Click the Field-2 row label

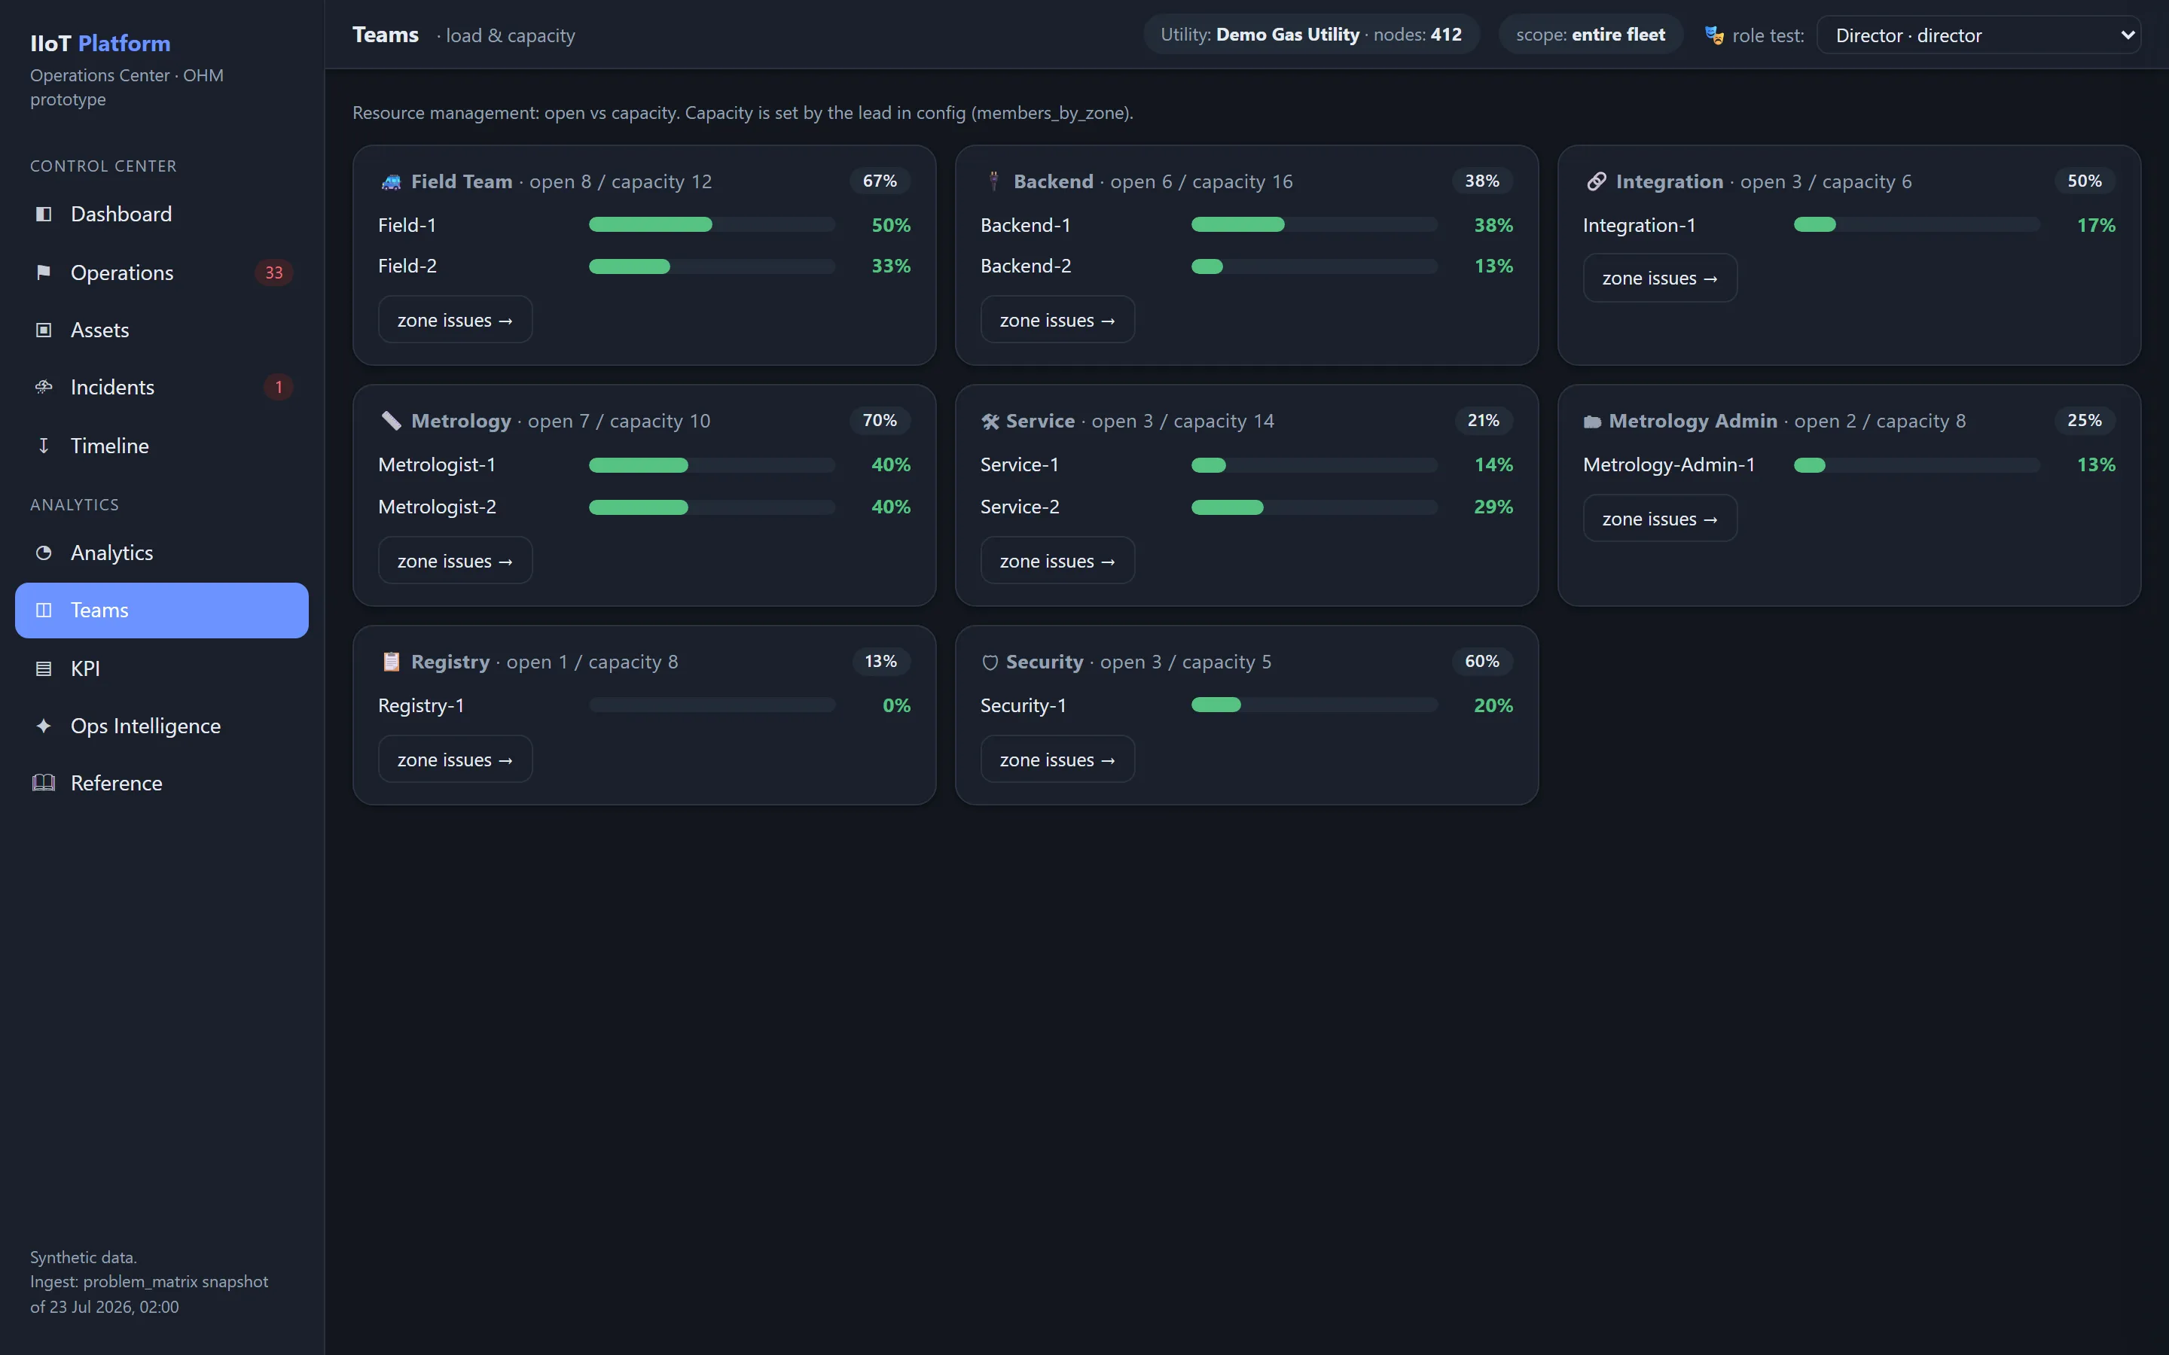(x=407, y=266)
